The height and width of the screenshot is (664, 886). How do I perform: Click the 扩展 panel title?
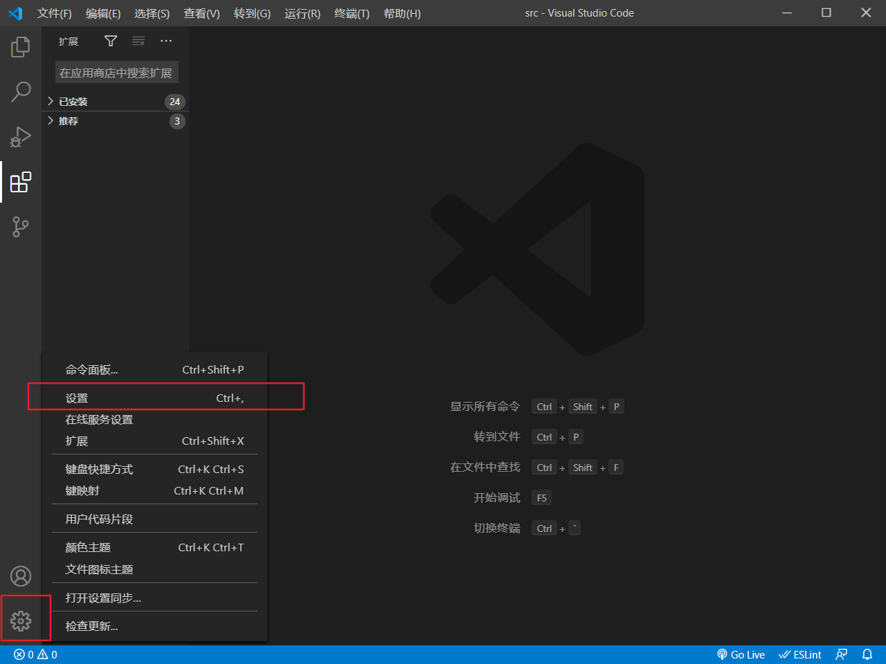click(69, 41)
